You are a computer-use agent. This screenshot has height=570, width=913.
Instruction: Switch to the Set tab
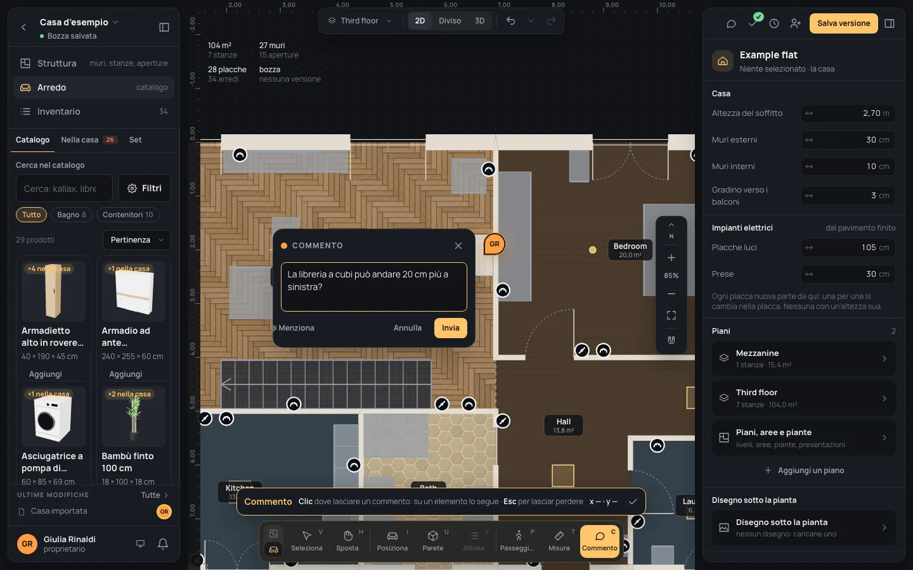click(136, 140)
